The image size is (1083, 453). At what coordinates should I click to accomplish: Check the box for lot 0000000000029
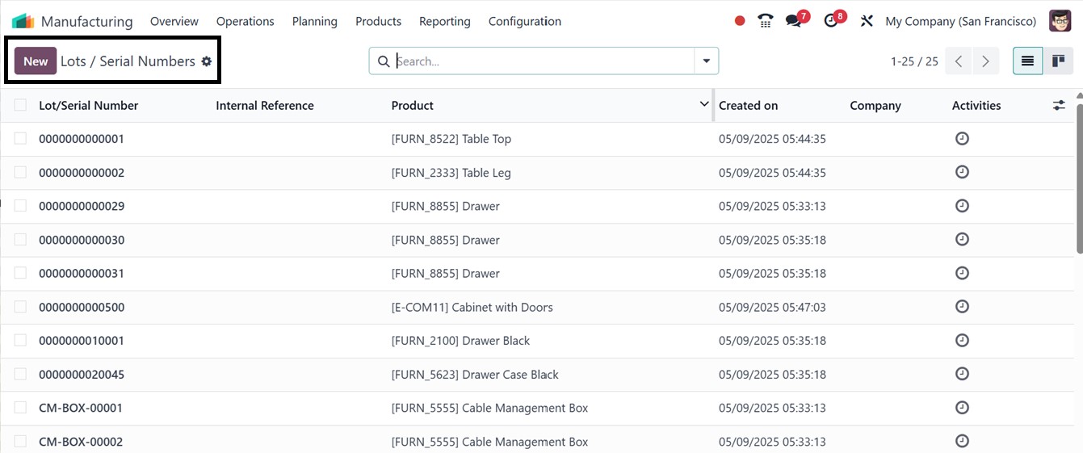[x=20, y=206]
